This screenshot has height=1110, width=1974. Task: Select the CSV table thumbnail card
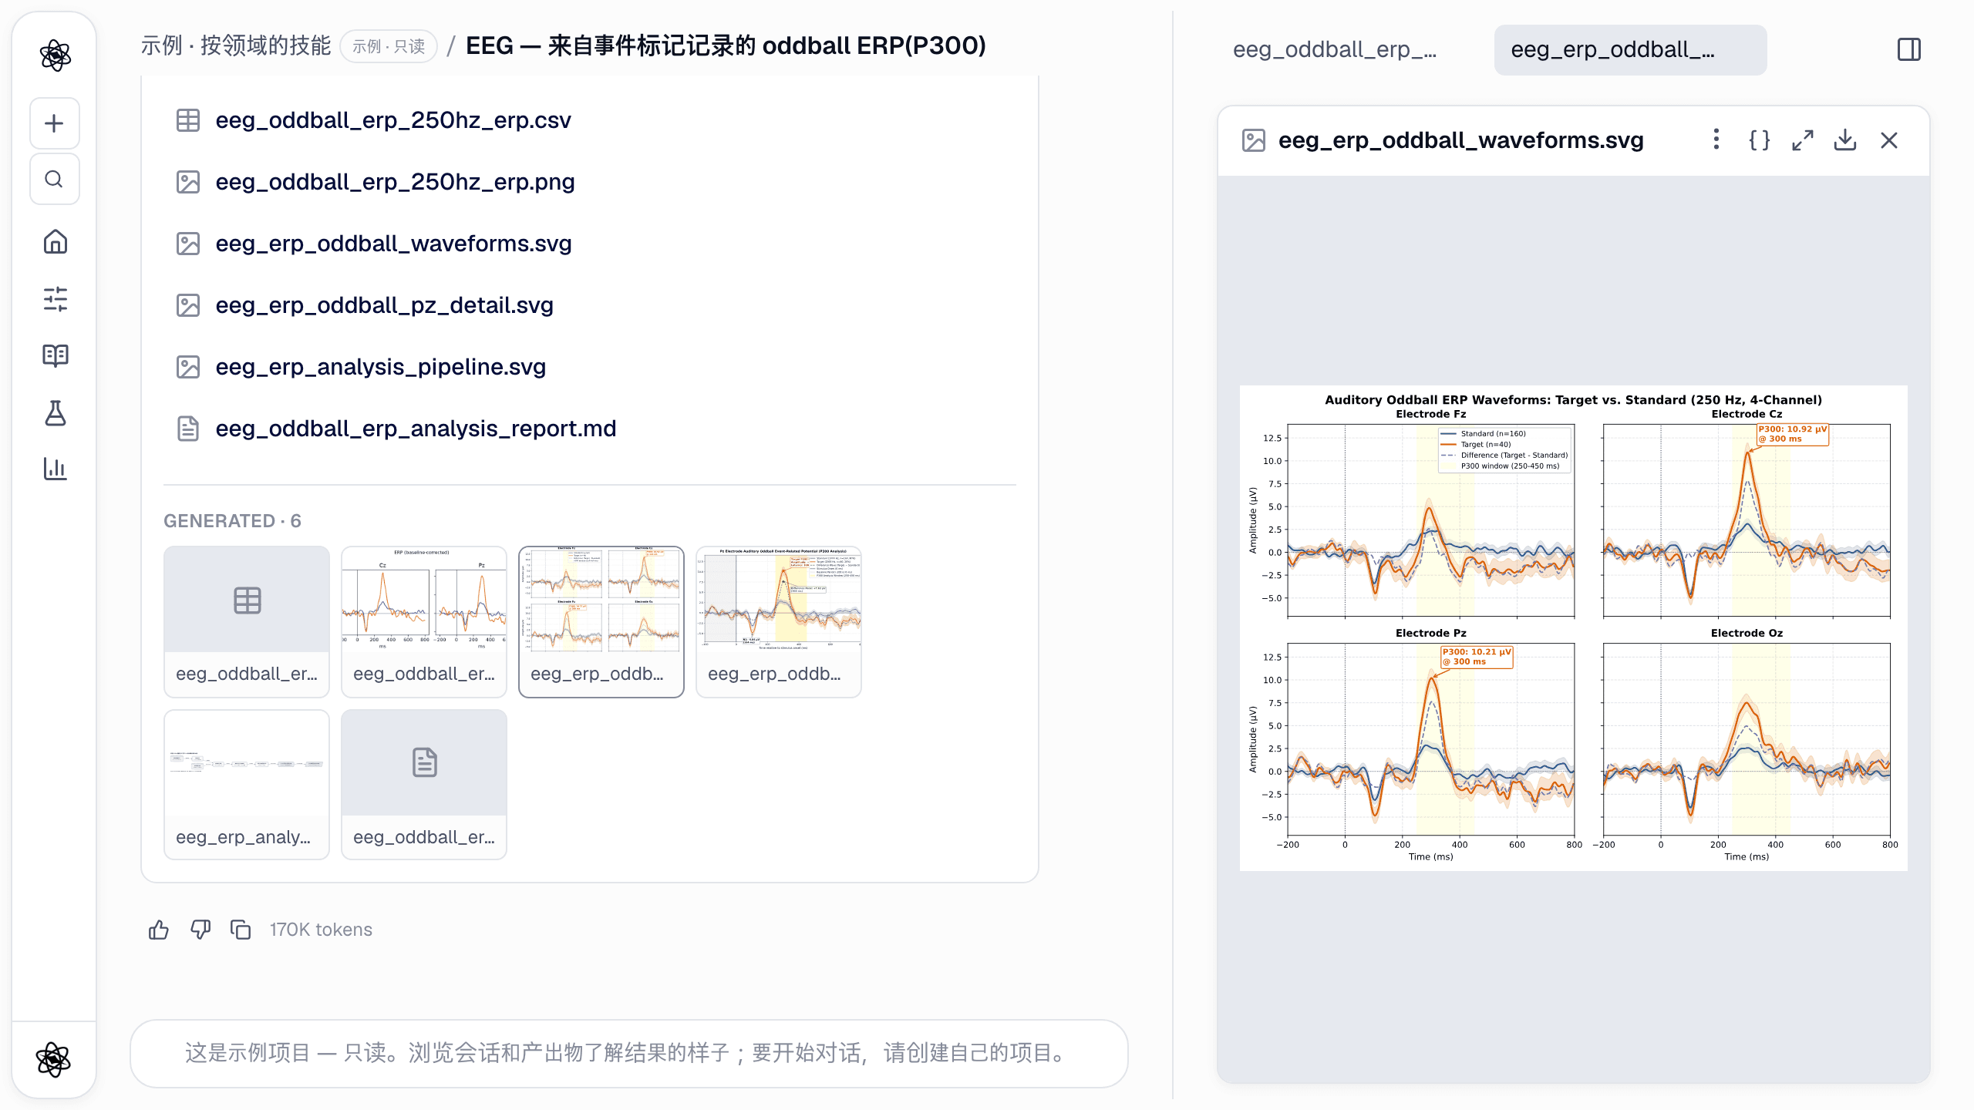pyautogui.click(x=247, y=622)
